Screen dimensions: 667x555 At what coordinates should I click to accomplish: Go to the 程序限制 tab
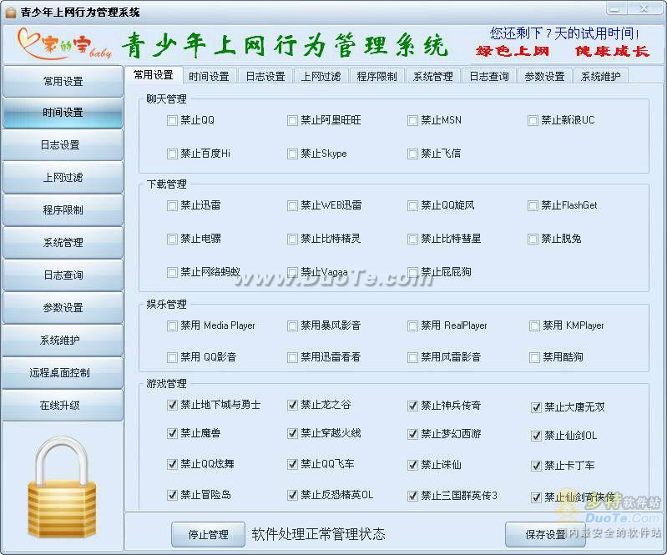(x=376, y=77)
